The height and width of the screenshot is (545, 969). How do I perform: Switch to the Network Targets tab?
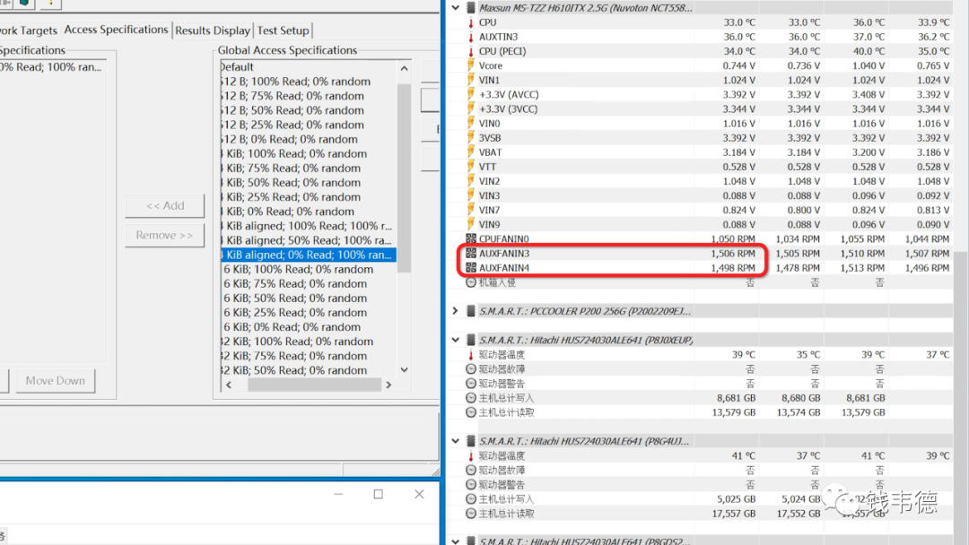[29, 30]
